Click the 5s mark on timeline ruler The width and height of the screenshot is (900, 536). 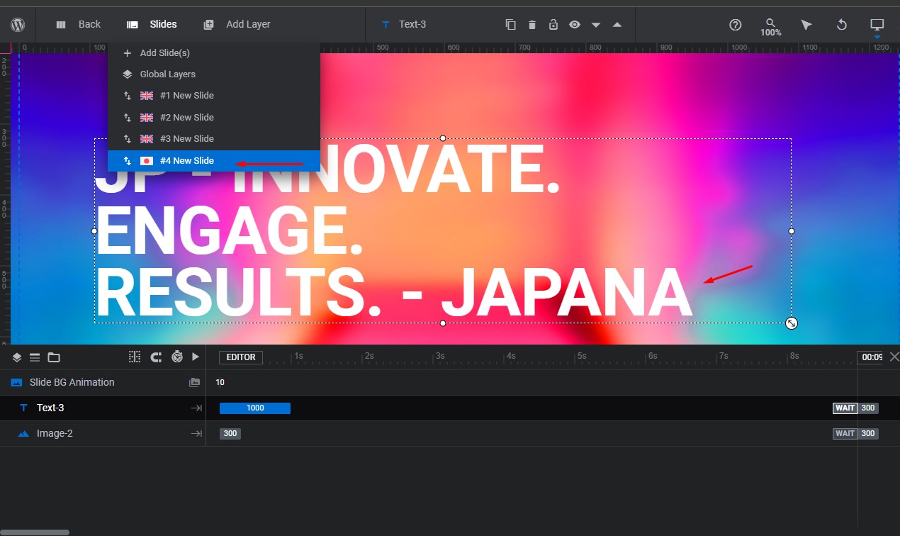point(582,356)
